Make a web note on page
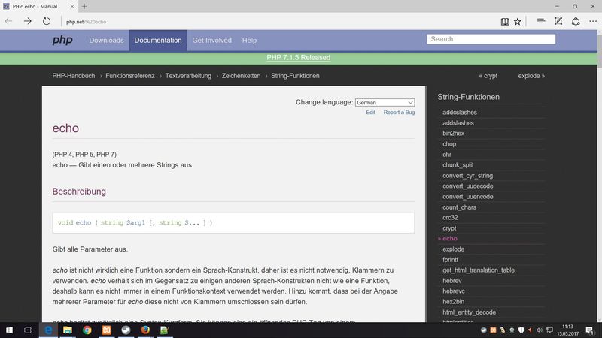602x338 pixels. point(558,22)
